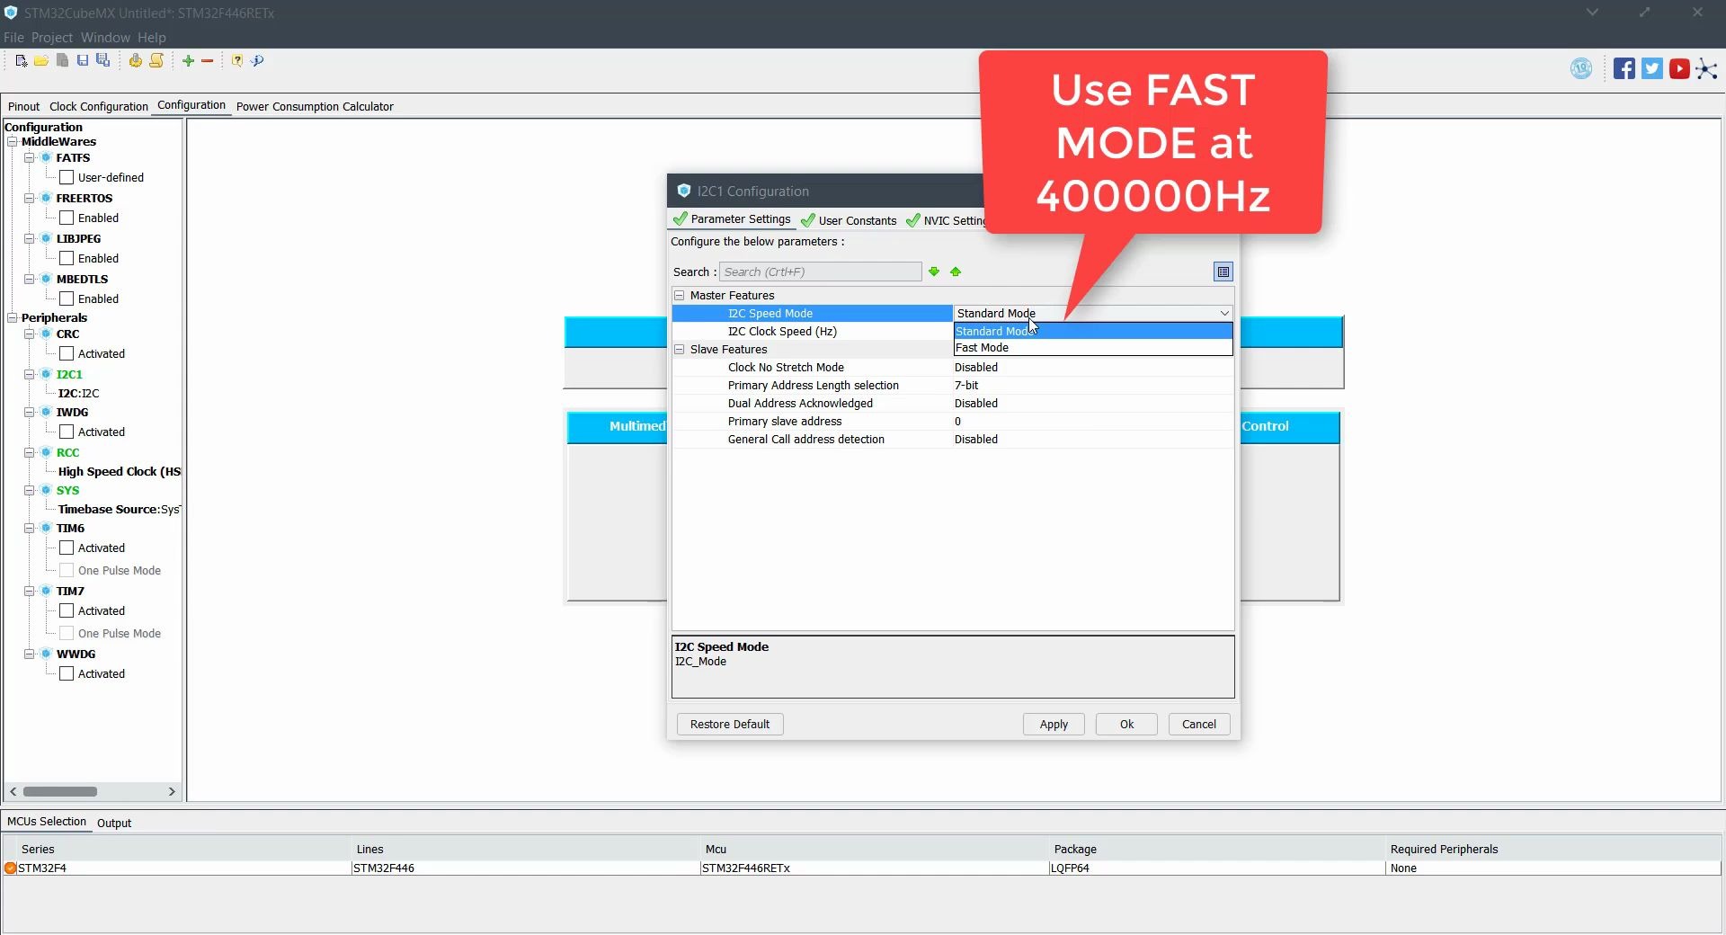Open Help with the question mark icon
The width and height of the screenshot is (1726, 935).
pyautogui.click(x=236, y=60)
